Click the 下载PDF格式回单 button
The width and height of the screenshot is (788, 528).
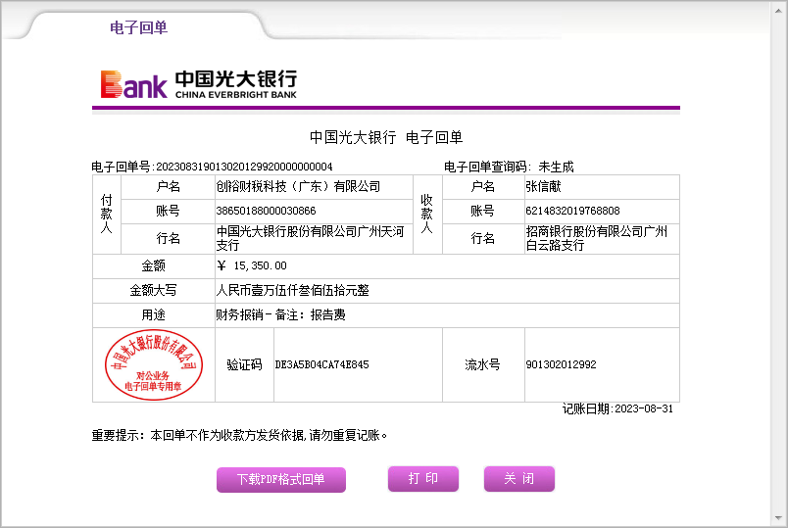click(281, 479)
